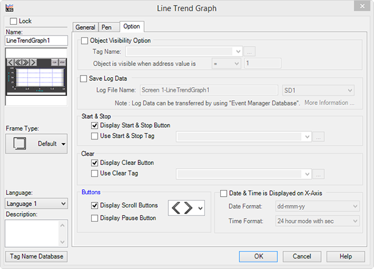Viewport: 374px width, 269px height.
Task: Open the scroll button style dropdown arrow
Action: 200,208
